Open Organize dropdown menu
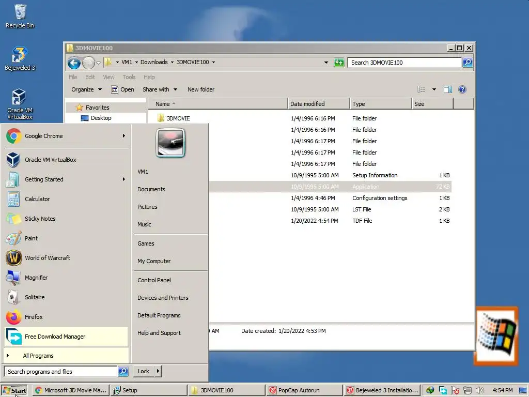 (x=86, y=89)
